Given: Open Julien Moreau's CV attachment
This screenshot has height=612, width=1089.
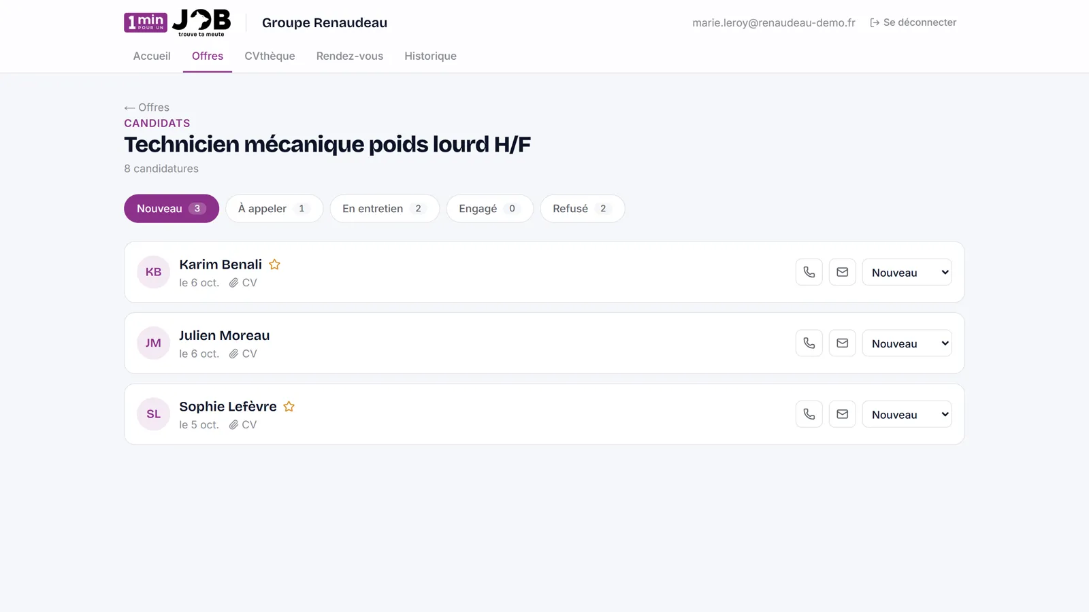Looking at the screenshot, I should coord(243,354).
